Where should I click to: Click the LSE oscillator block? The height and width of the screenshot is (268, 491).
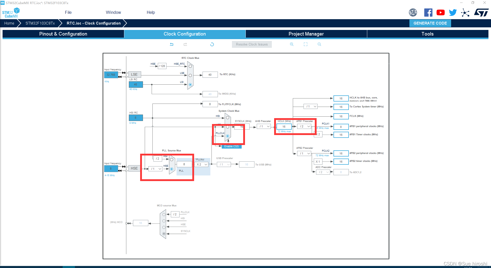pyautogui.click(x=134, y=75)
